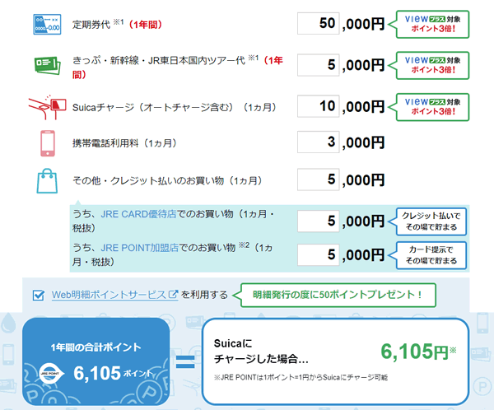Viewport: 494px width, 410px height.
Task: Focus the JRE CARD優待店 amount field
Action: coord(318,221)
